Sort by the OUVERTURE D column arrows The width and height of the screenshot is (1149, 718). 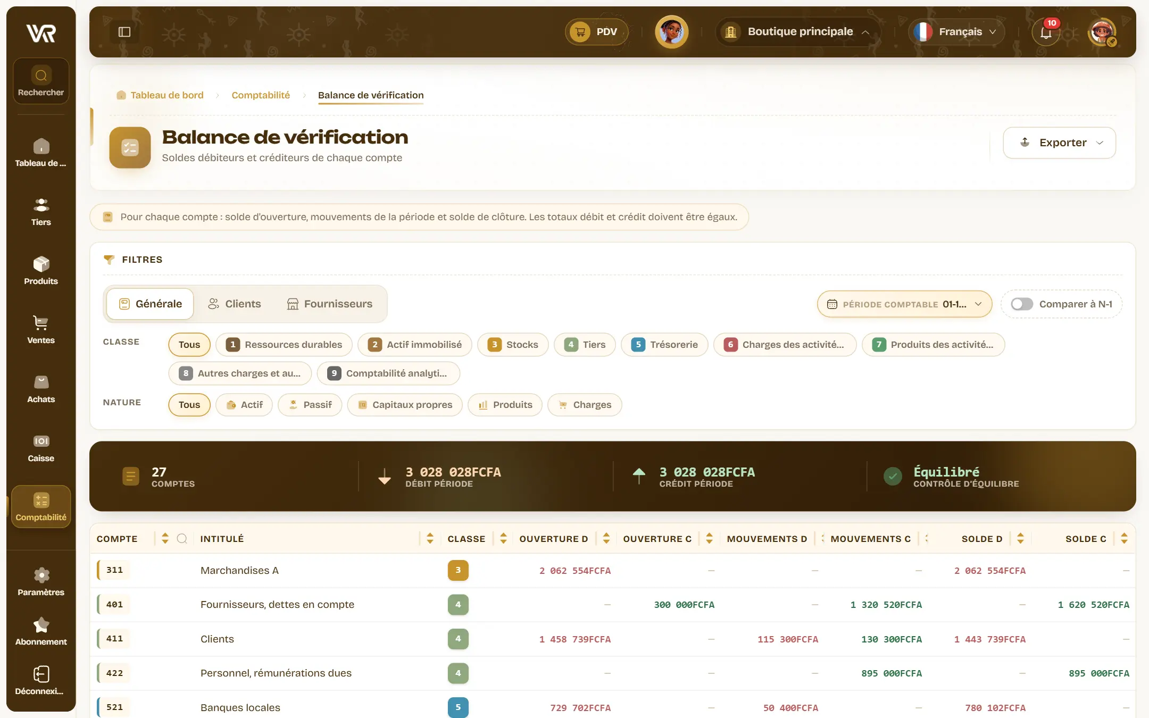pos(606,538)
